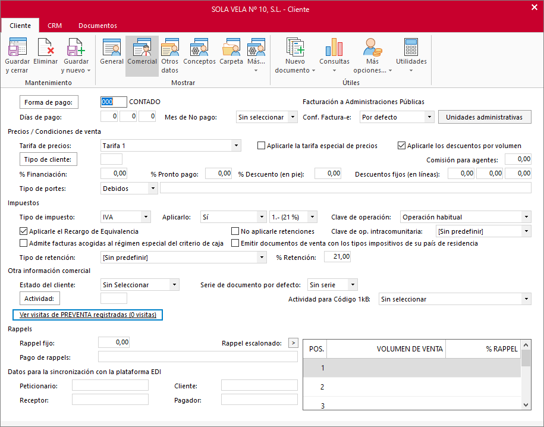544x427 pixels.
Task: Open the Tipo de retención dropdown
Action: point(262,258)
